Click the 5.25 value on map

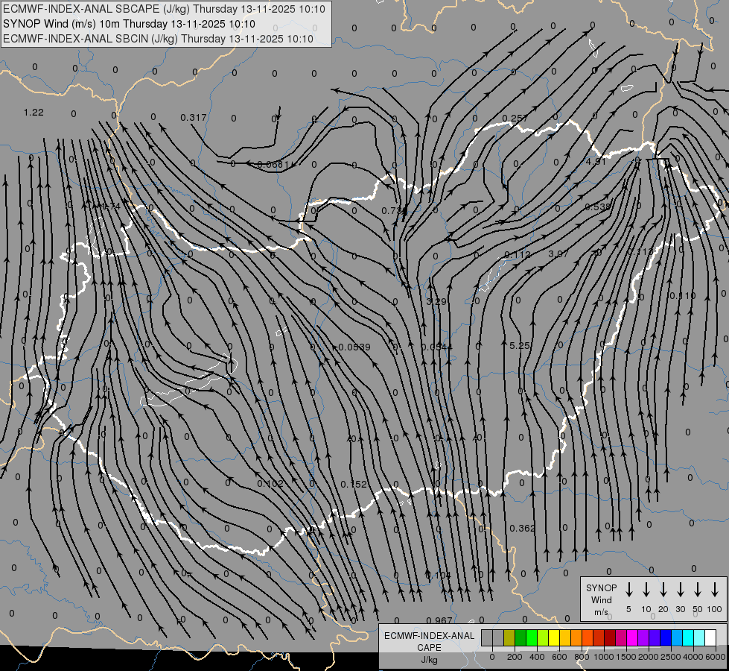[x=519, y=345]
